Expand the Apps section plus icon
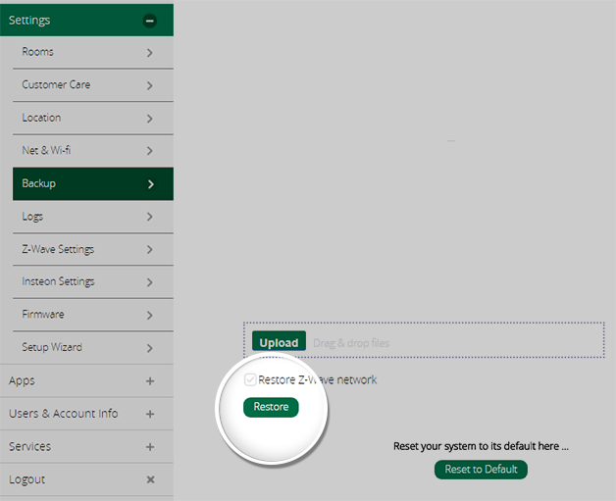Screen dimensions: 616x501 (x=150, y=381)
